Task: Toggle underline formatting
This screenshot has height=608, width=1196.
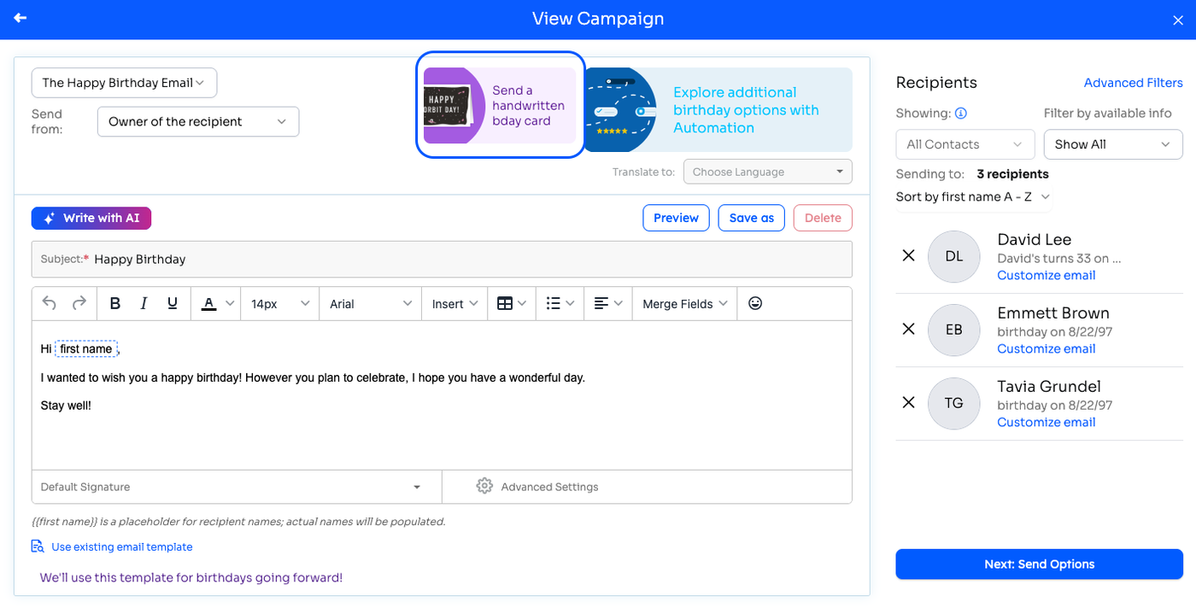Action: coord(173,303)
